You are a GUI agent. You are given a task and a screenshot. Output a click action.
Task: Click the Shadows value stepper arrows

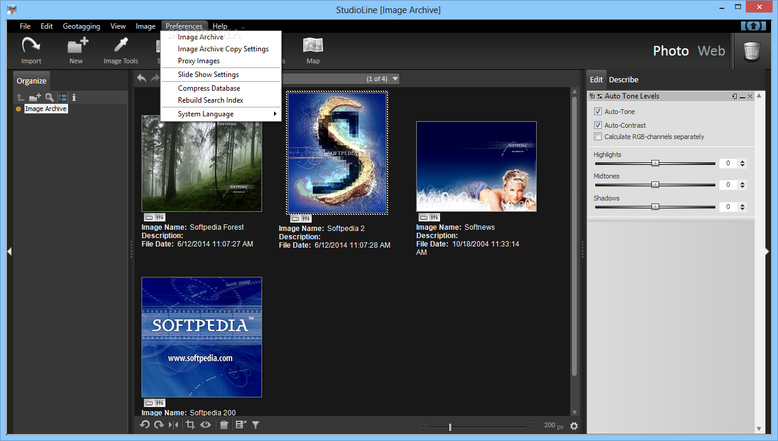pyautogui.click(x=742, y=207)
